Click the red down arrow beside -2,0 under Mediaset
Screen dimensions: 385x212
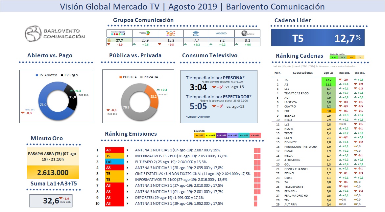(x=108, y=44)
